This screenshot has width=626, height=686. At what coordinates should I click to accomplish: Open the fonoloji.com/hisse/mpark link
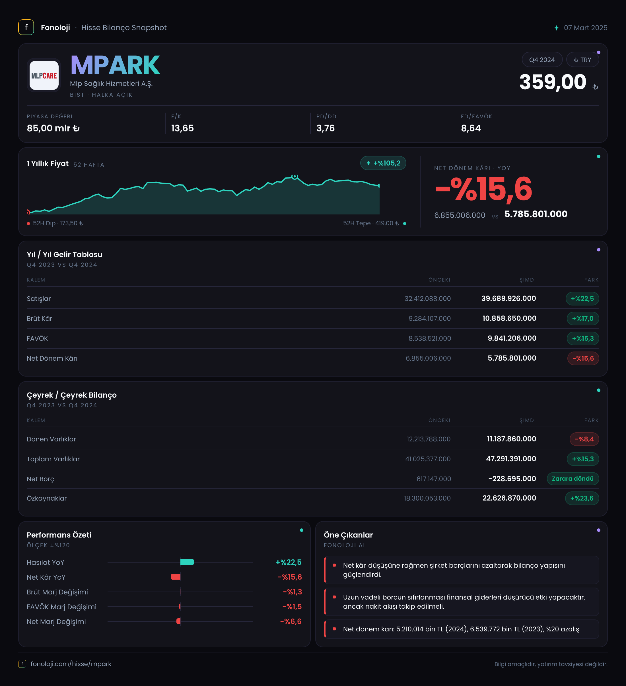71,664
